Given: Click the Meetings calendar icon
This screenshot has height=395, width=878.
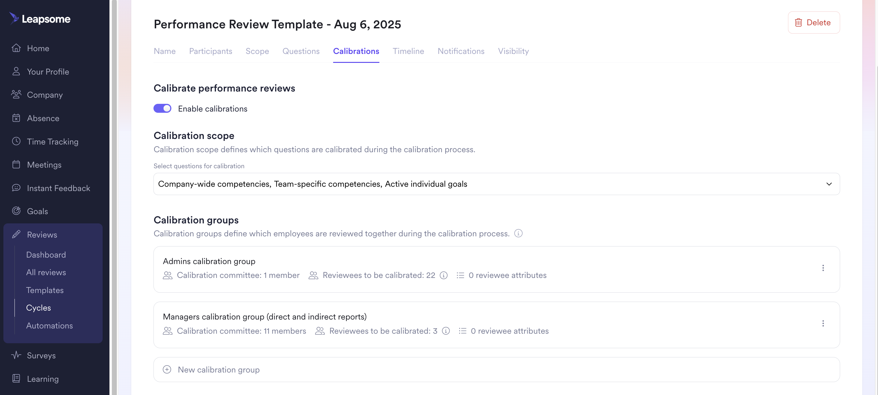Looking at the screenshot, I should coord(16,165).
